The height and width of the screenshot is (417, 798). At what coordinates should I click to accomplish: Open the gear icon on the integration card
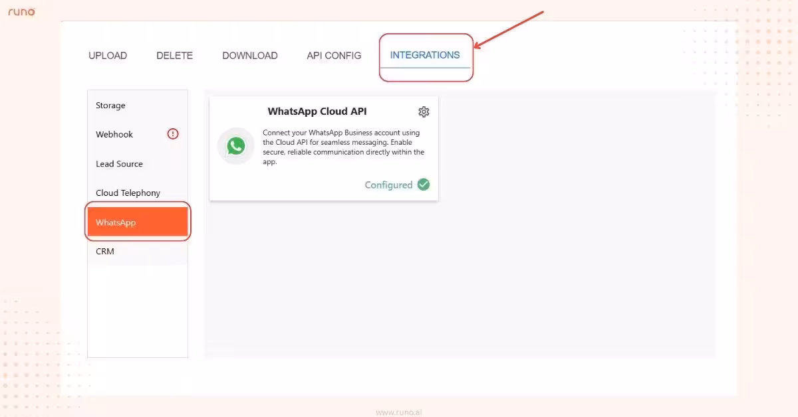pos(424,112)
